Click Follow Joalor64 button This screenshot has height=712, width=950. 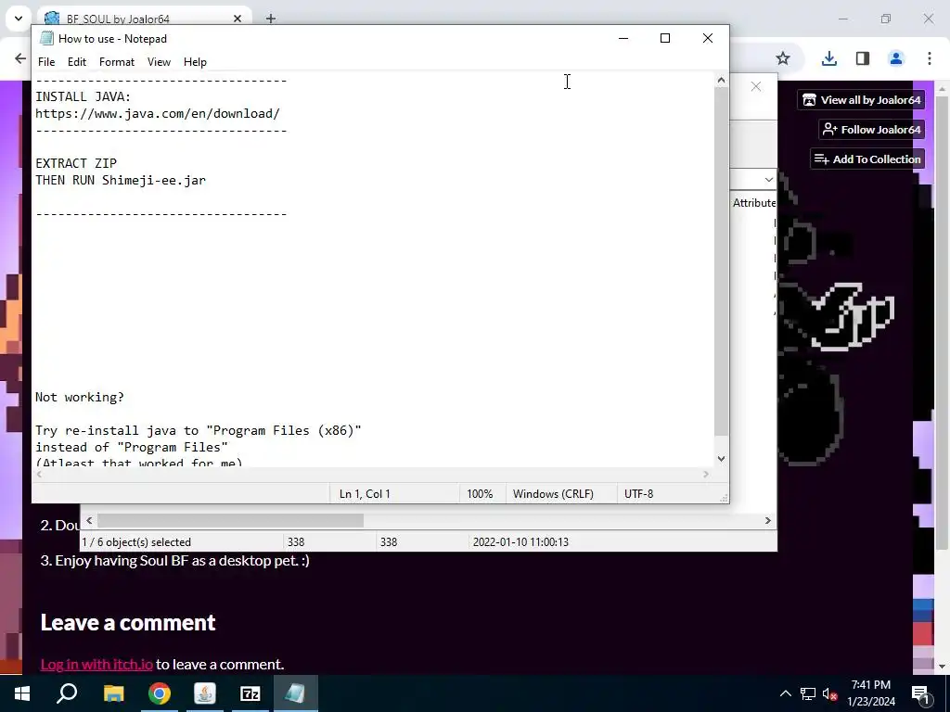(x=871, y=130)
